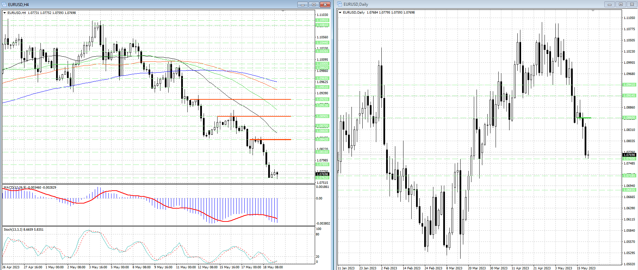Restore down the EURUSD,H4 chart window

pyautogui.click(x=314, y=4)
